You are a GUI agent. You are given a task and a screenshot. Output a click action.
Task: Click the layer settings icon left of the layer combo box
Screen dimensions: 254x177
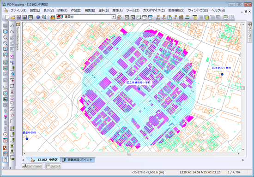pos(53,17)
